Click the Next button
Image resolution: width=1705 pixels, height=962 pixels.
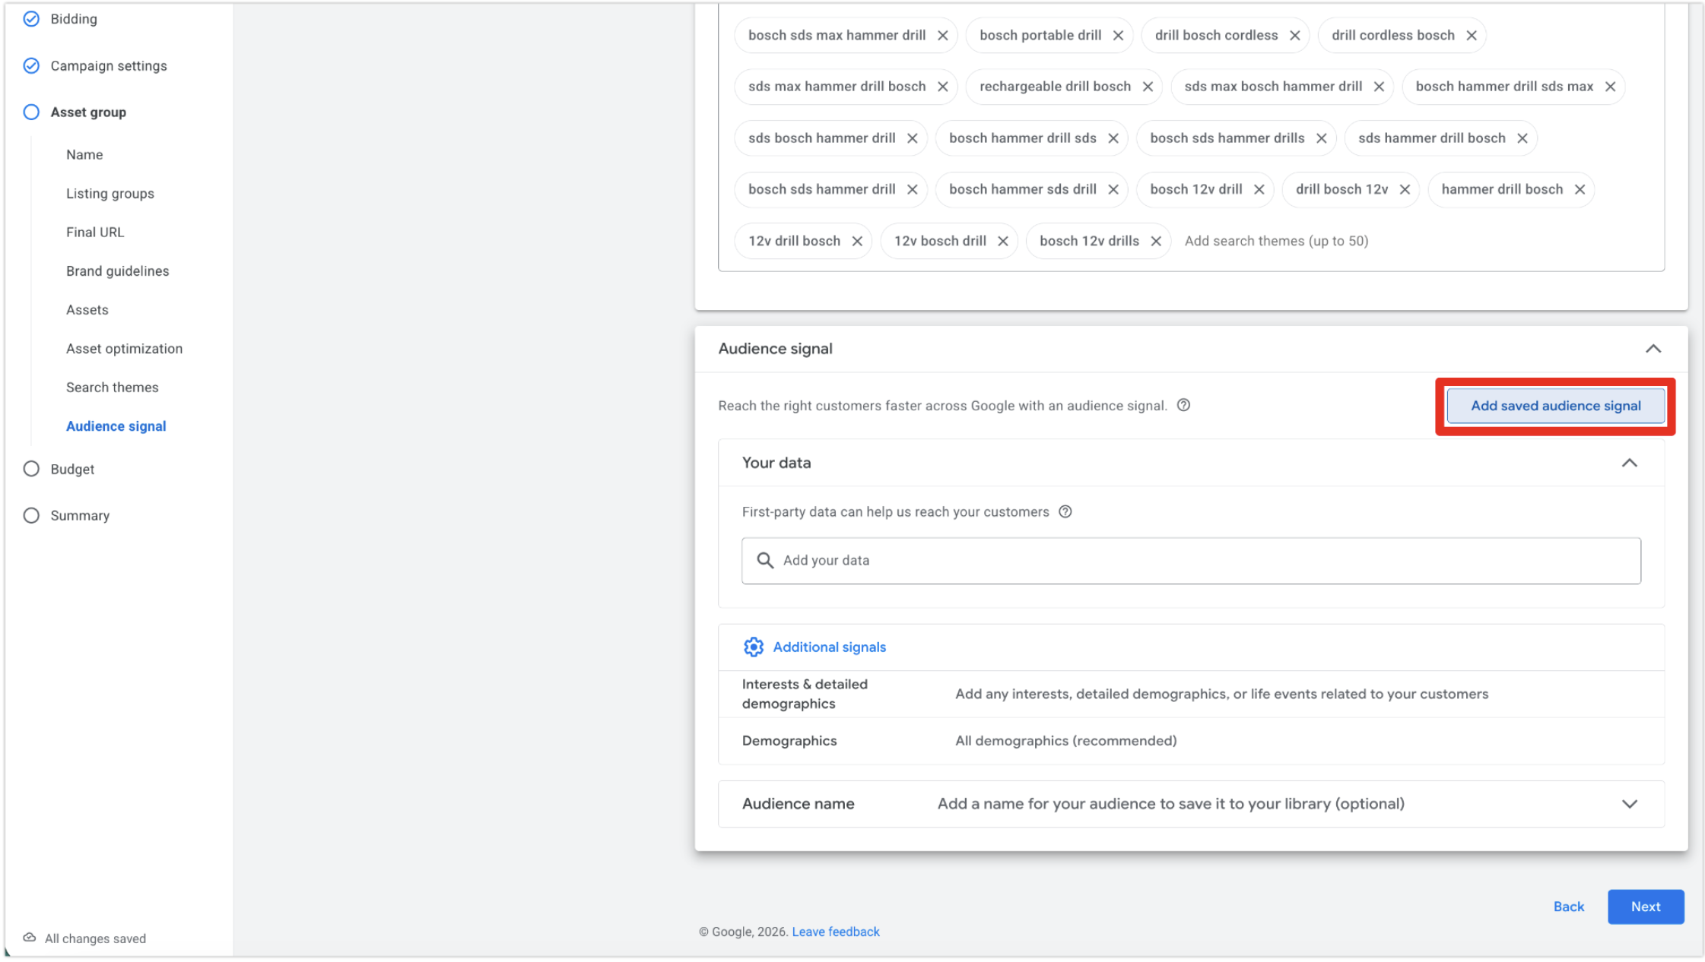tap(1646, 907)
